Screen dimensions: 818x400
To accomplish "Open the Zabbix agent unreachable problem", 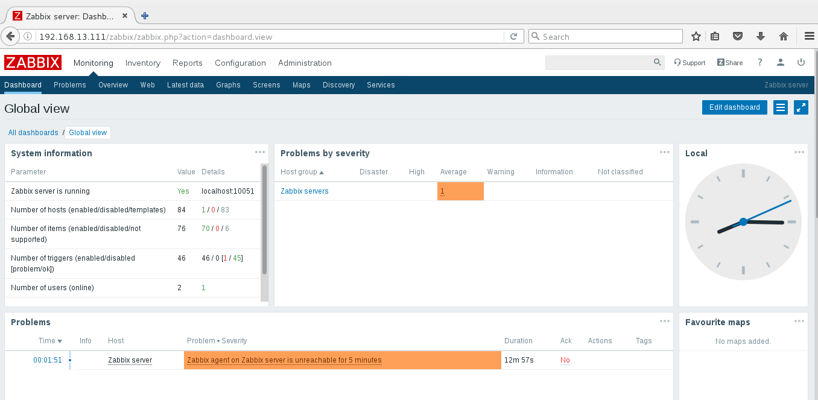I will point(284,360).
